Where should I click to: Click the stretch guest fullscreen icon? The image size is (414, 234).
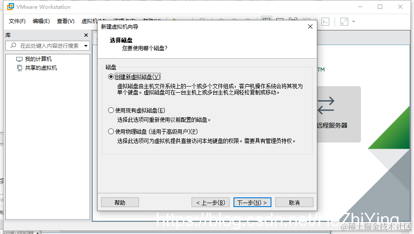point(344,22)
